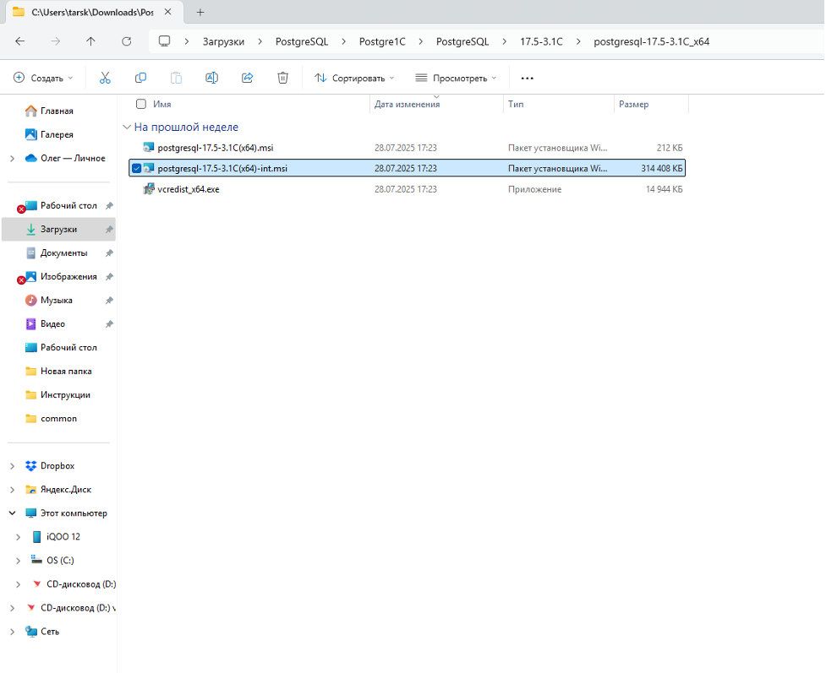Screen dimensions: 826x673
Task: Open 'Документы' in the sidebar
Action: point(63,253)
